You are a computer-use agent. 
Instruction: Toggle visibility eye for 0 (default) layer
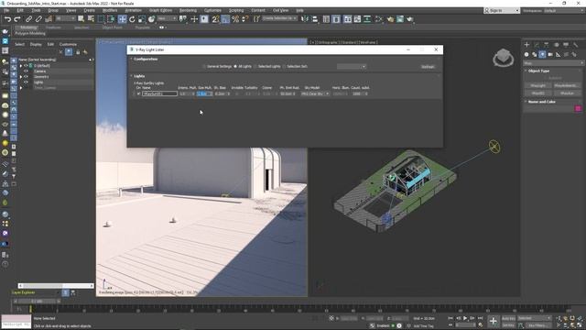point(26,65)
